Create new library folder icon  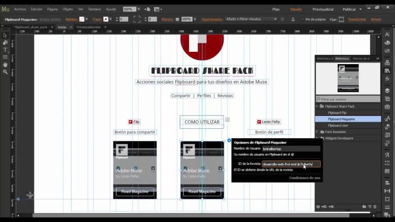(364, 207)
